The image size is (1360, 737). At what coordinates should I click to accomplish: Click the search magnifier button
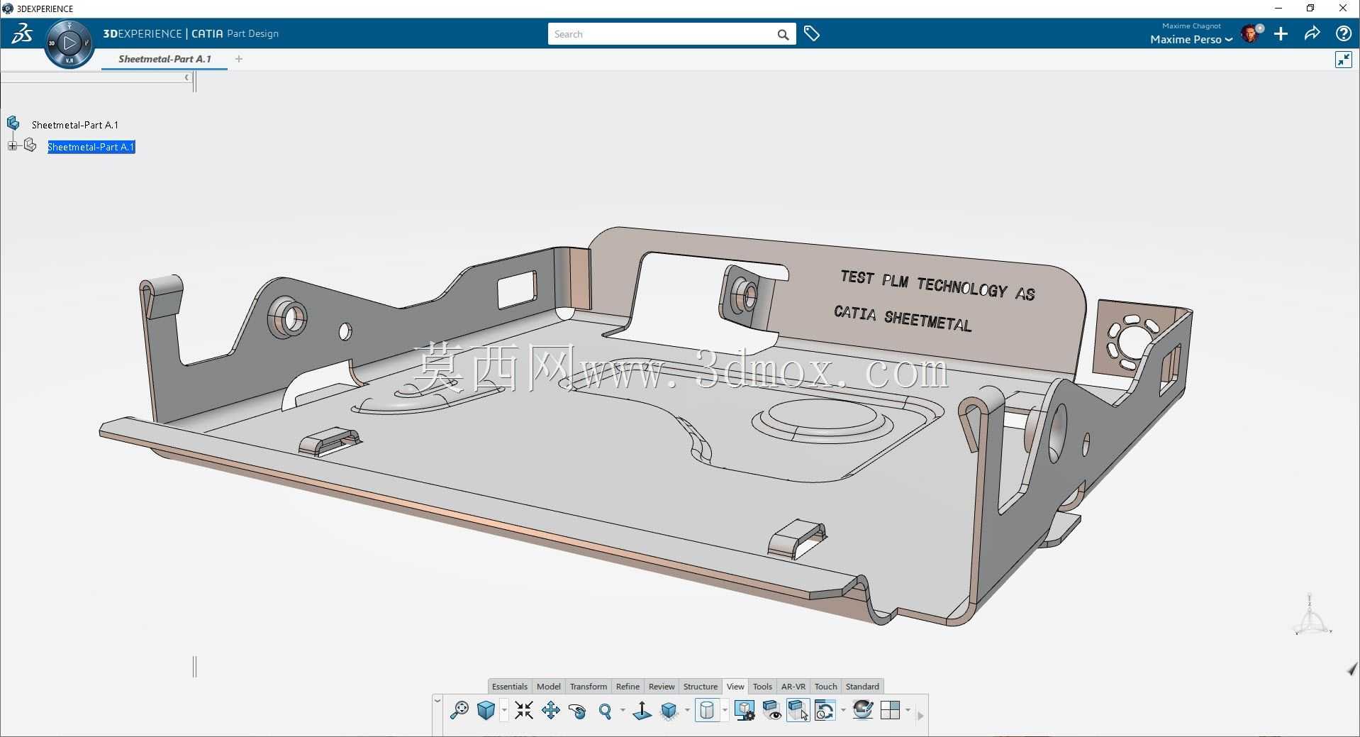point(783,34)
